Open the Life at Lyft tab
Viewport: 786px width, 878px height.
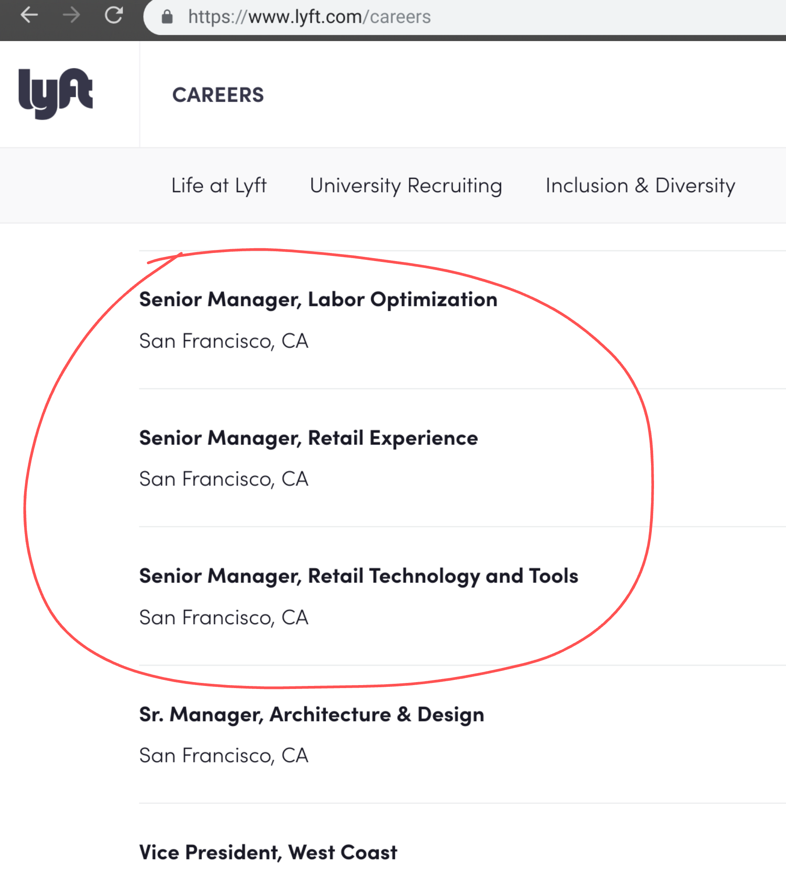point(219,186)
